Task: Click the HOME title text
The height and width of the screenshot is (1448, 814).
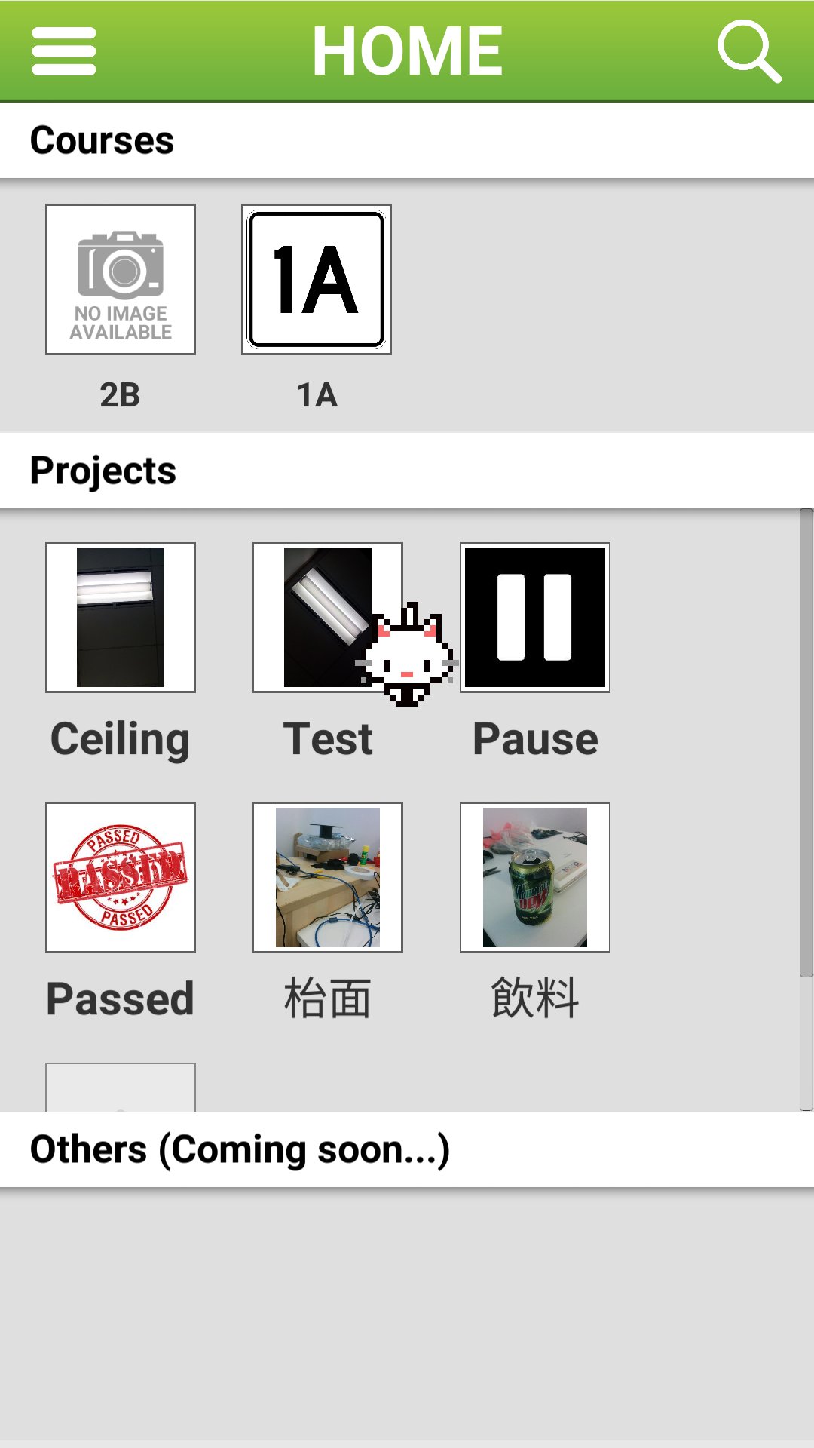Action: (407, 51)
